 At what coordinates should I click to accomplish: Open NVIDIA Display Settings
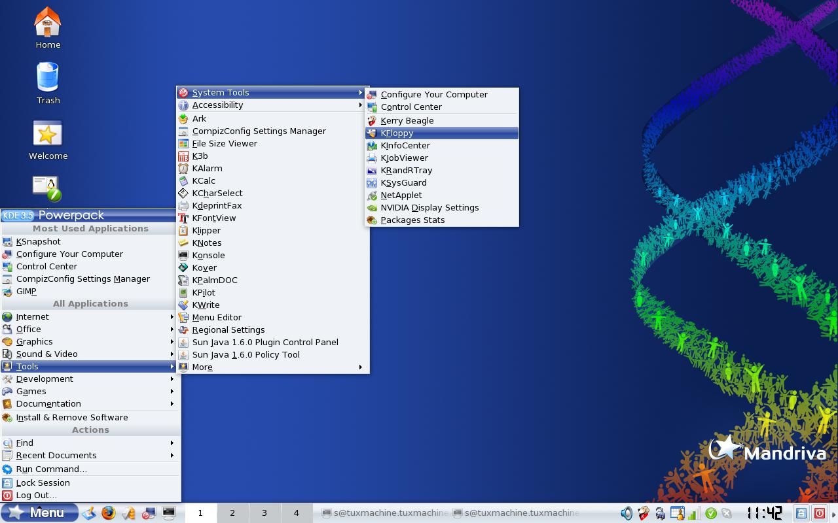442,208
